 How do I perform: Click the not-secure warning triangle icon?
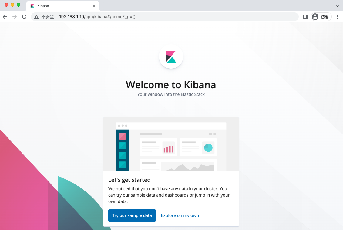[36, 17]
